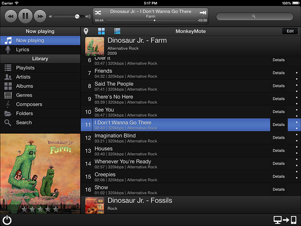Adjust the volume slider
The image size is (301, 226).
[77, 16]
